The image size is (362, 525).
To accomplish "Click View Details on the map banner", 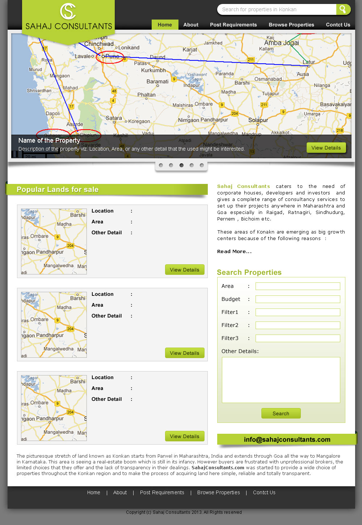I will click(x=326, y=148).
